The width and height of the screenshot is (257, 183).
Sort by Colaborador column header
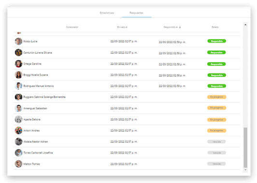point(72,27)
